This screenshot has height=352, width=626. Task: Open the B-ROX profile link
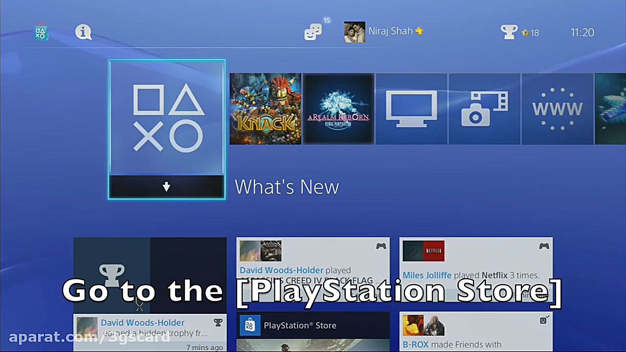[416, 345]
